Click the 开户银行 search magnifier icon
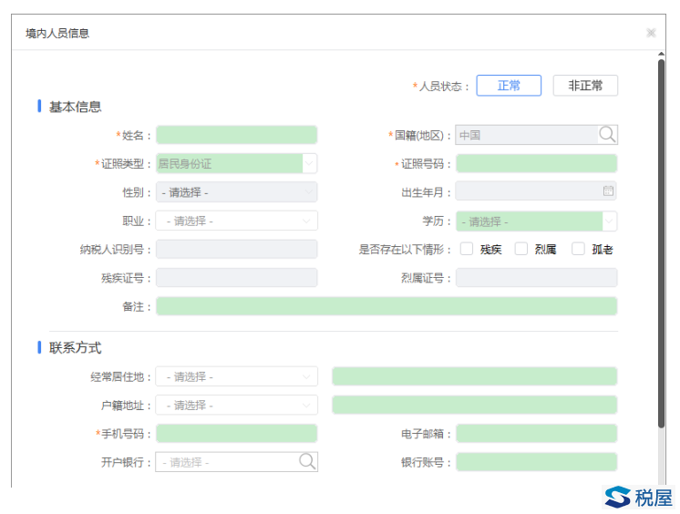 pyautogui.click(x=307, y=461)
